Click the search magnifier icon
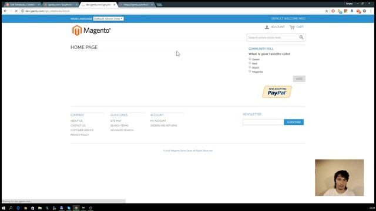Image resolution: width=376 pixels, height=211 pixels. (x=301, y=38)
